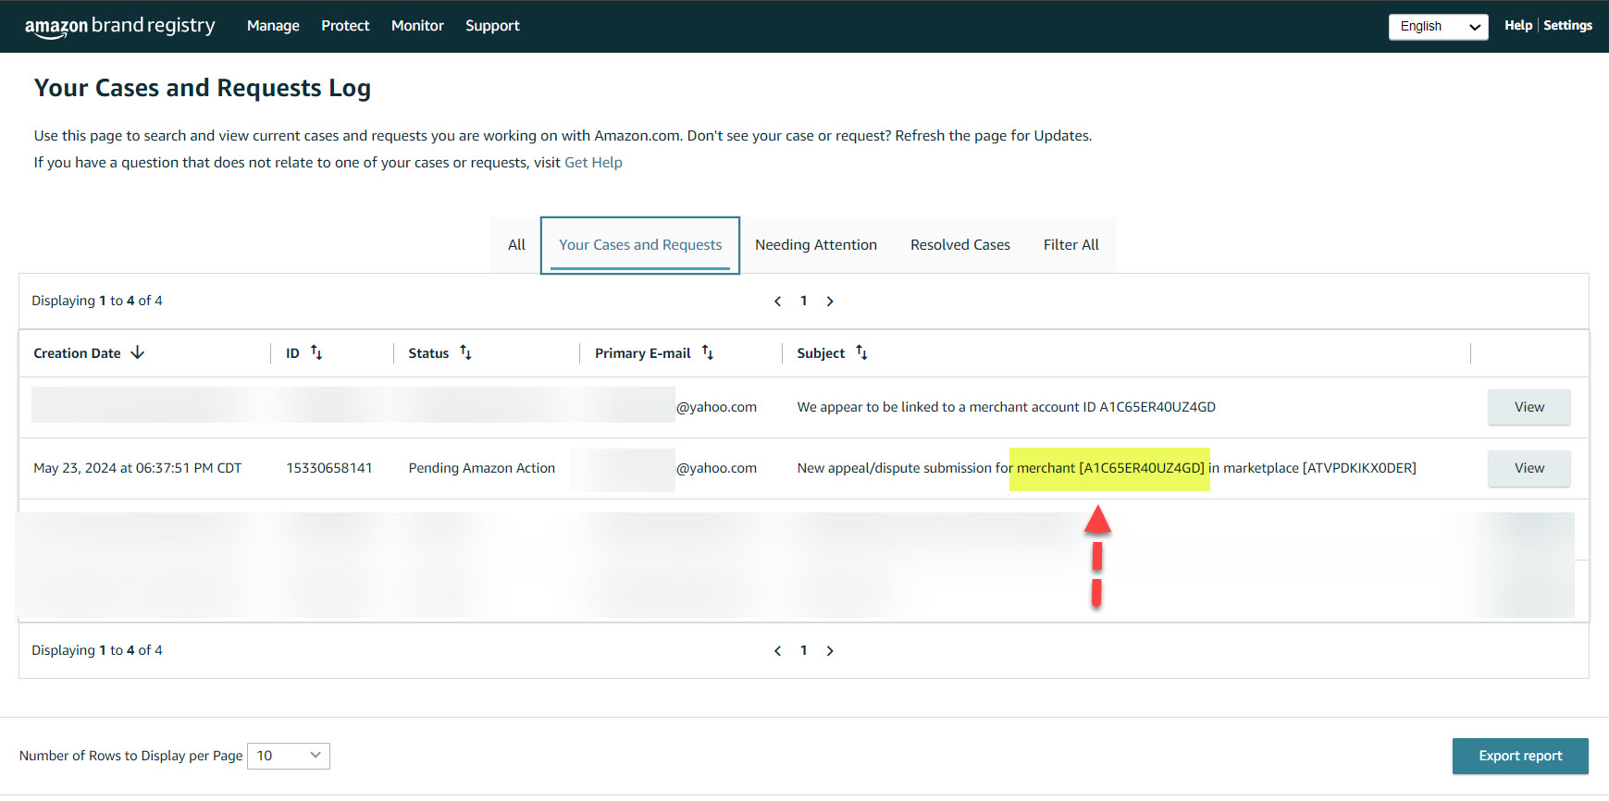Open the Resolved Cases tab
This screenshot has width=1609, height=801.
point(959,245)
